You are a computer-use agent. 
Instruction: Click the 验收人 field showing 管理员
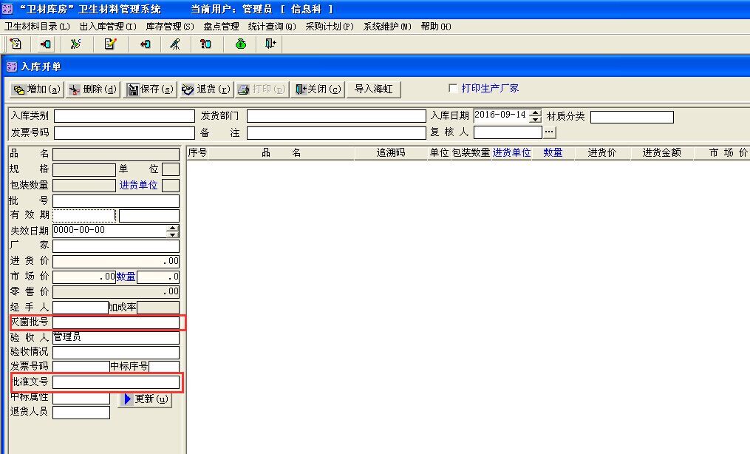116,337
